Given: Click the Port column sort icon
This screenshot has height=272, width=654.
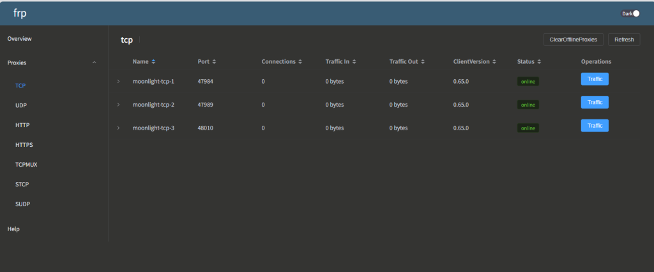Looking at the screenshot, I should [x=214, y=62].
